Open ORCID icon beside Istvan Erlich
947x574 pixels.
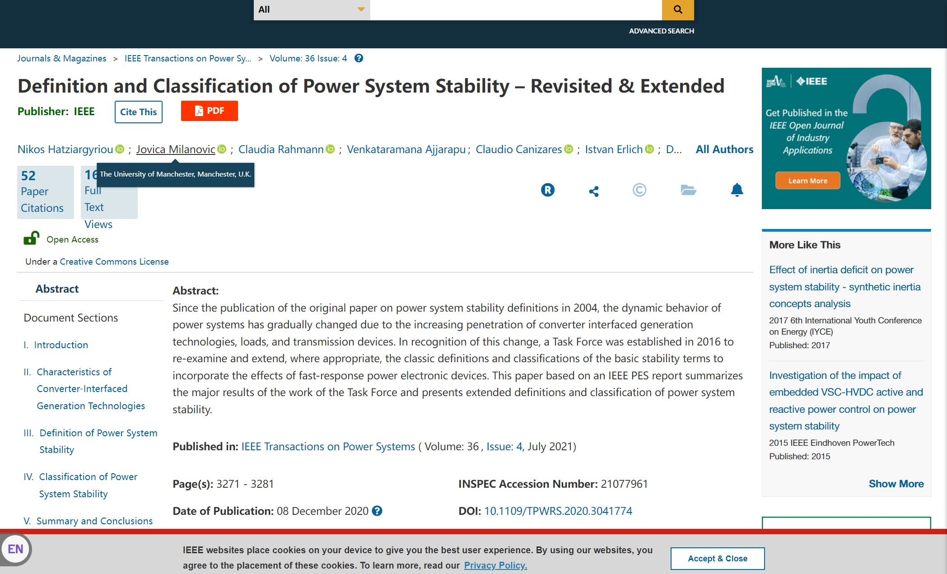click(649, 149)
